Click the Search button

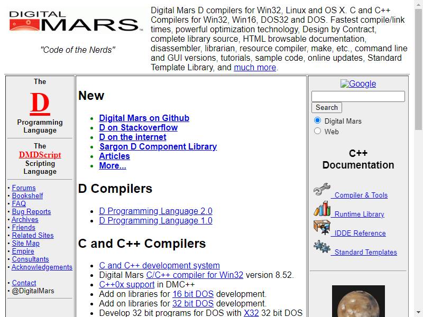327,107
